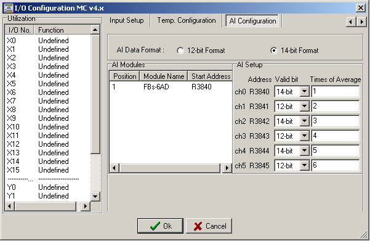The width and height of the screenshot is (370, 241).
Task: Switch to the AI Configuration tab
Action: [252, 21]
